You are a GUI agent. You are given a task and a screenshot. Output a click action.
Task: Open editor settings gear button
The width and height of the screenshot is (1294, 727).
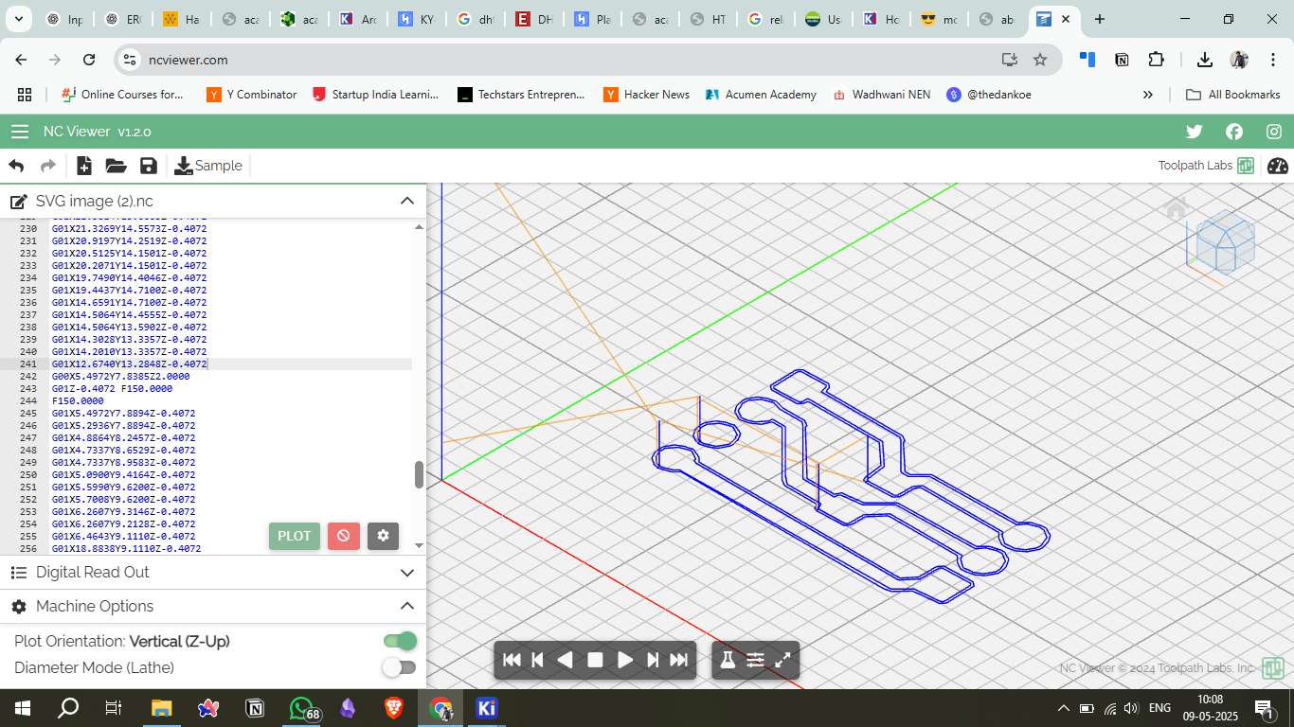[383, 536]
